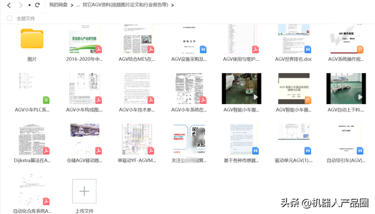The height and width of the screenshot is (214, 375).
Task: Toggle the 全部文件 select-all checkbox
Action: coord(9,18)
